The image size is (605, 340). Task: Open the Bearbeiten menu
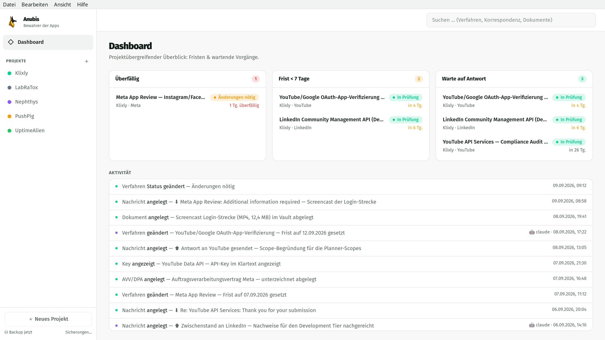pyautogui.click(x=35, y=5)
